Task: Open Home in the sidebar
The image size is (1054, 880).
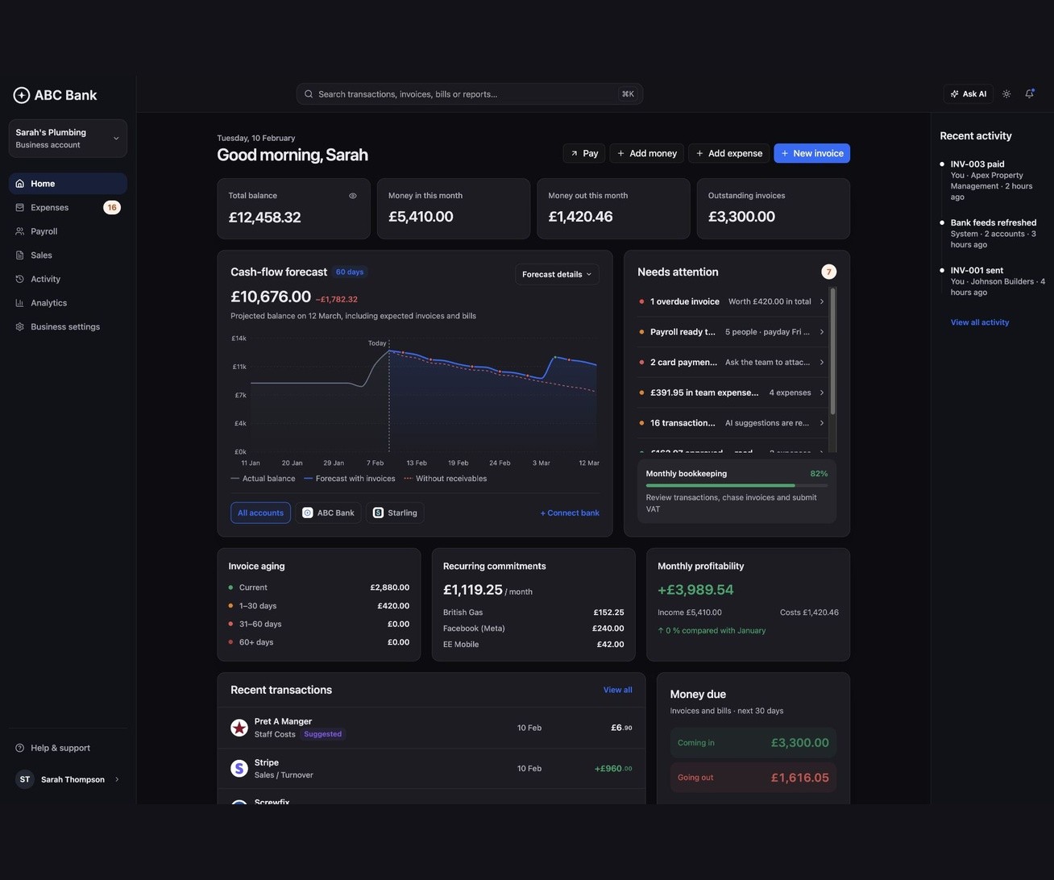Action: point(68,184)
